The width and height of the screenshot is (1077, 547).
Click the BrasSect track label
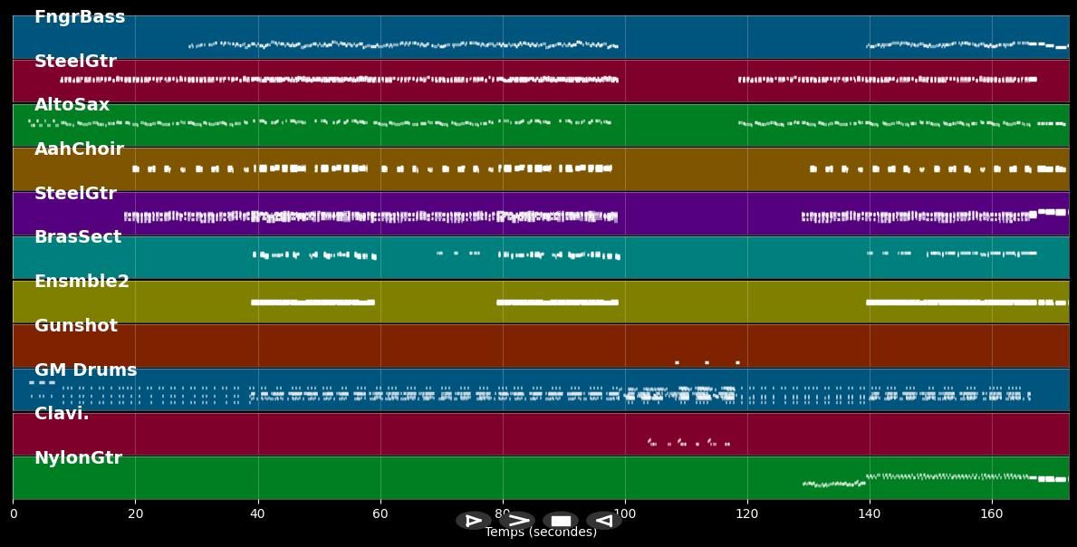pos(78,237)
